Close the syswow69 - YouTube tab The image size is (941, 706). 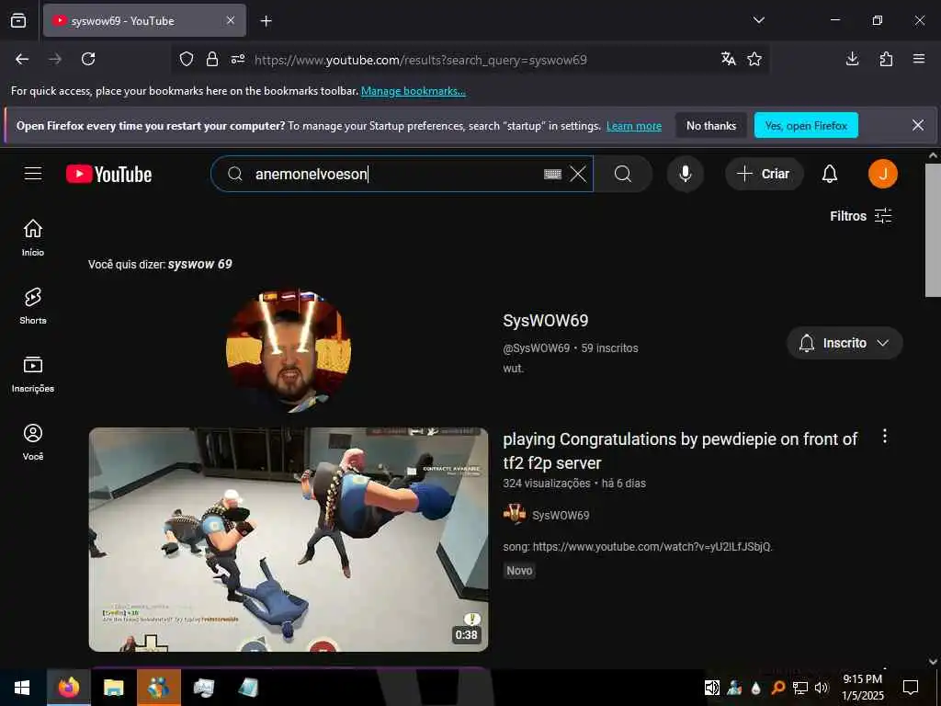coord(231,20)
